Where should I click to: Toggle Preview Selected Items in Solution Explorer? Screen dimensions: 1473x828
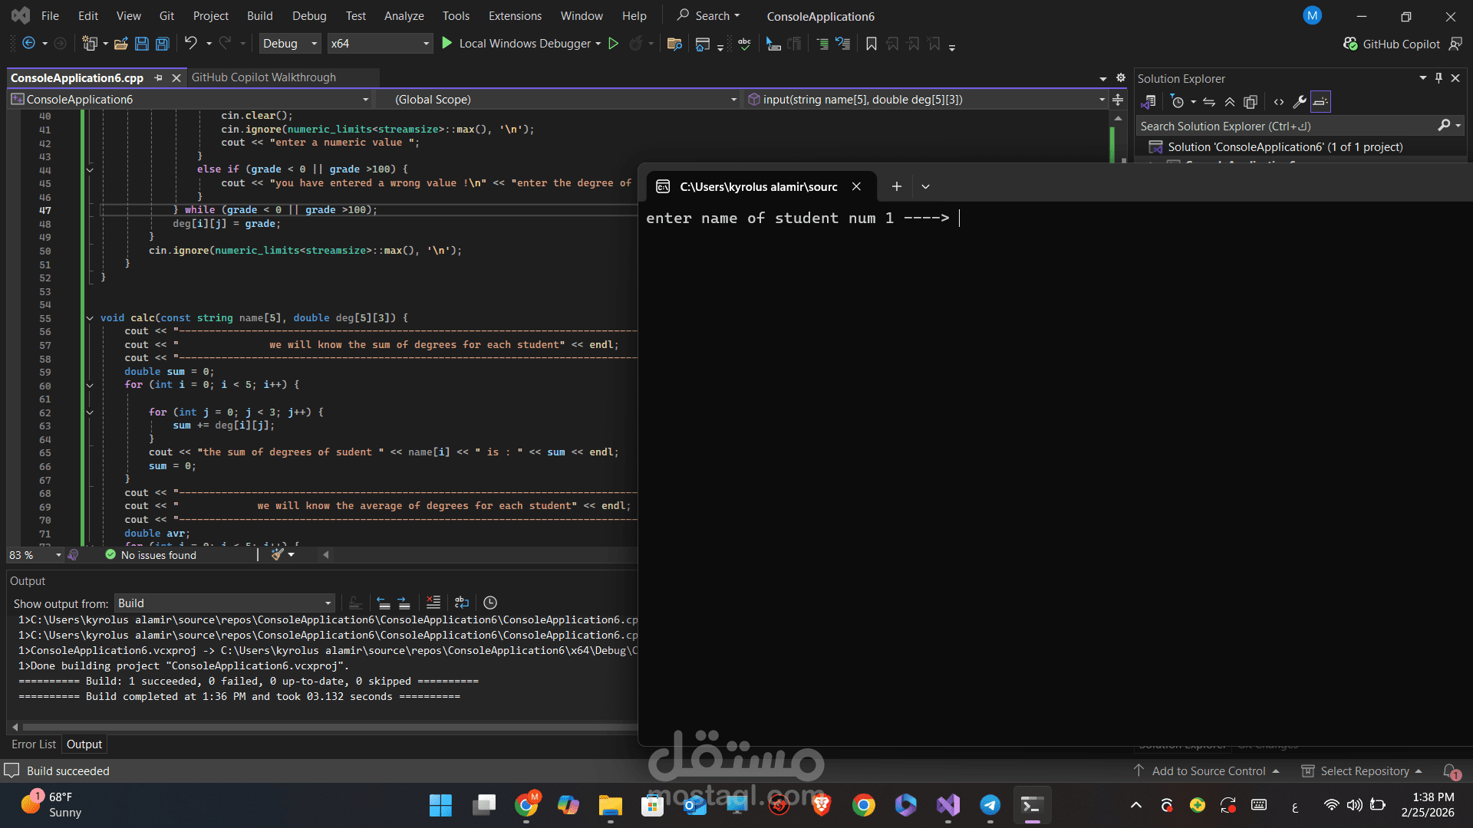tap(1320, 101)
